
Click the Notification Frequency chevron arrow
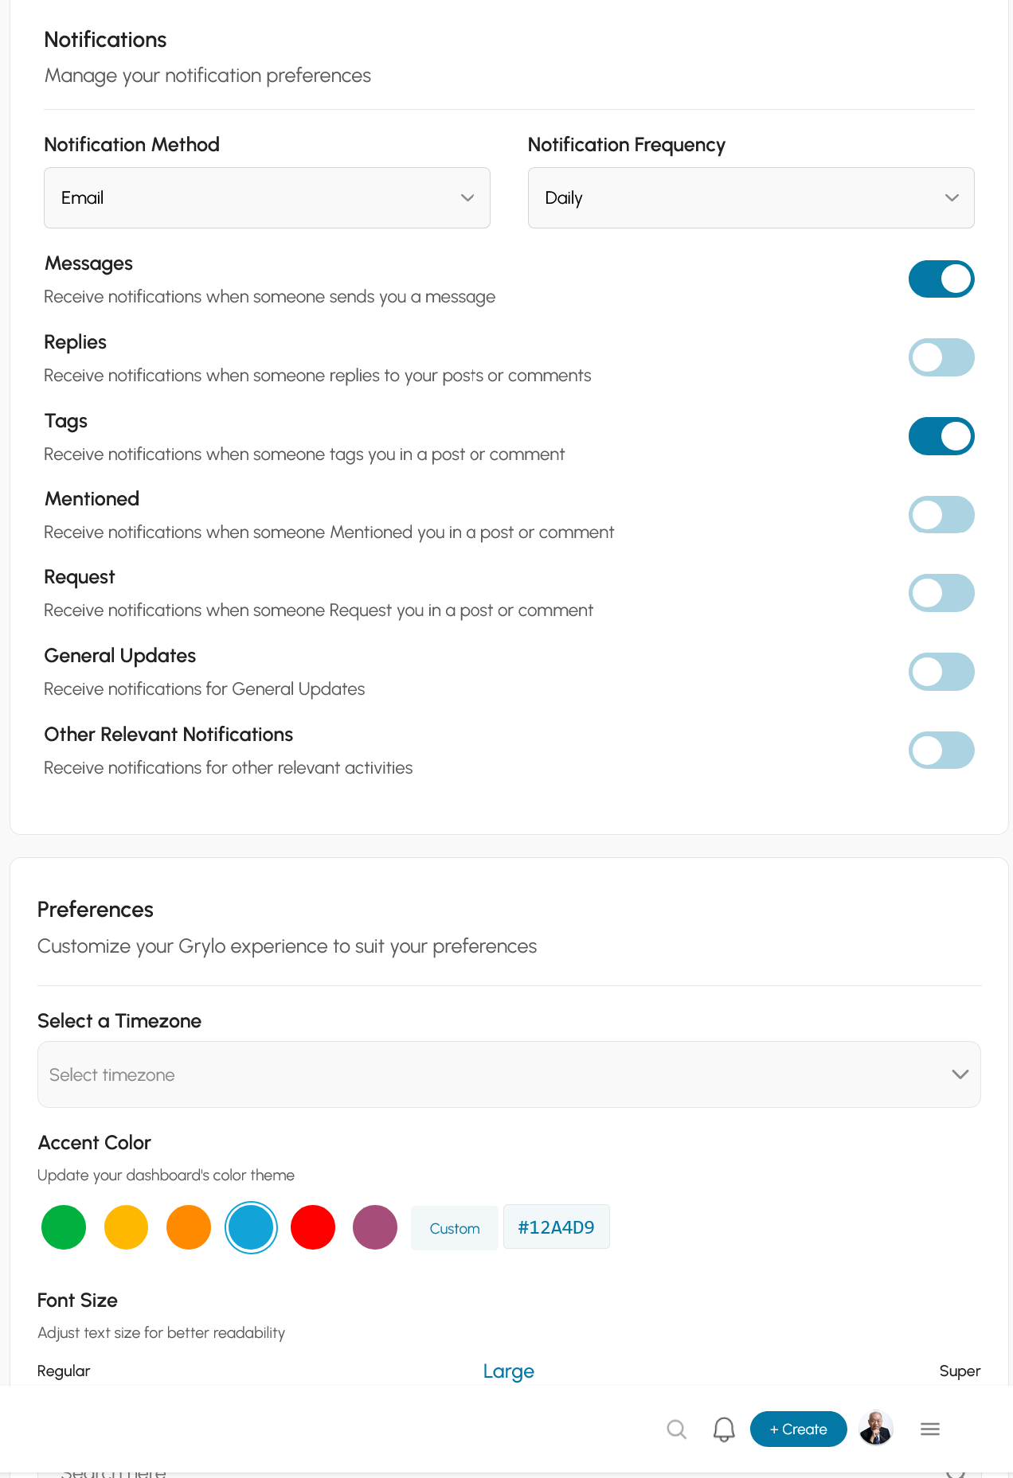pyautogui.click(x=952, y=197)
